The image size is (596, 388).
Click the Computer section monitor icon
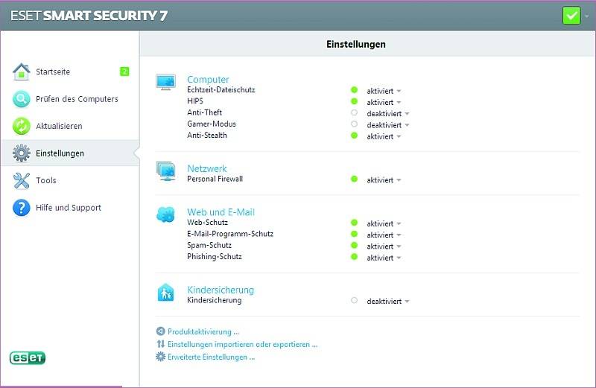coord(165,82)
